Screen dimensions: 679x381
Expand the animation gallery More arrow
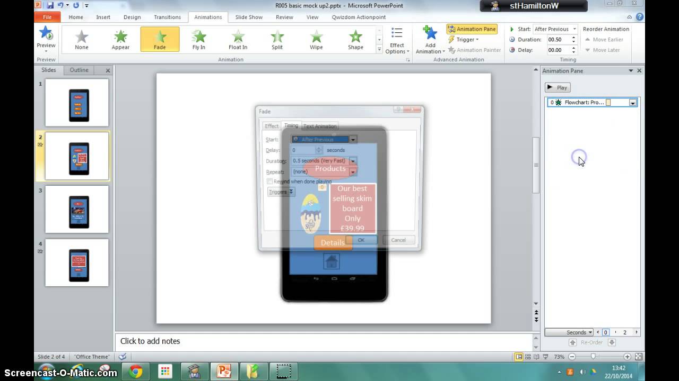(x=379, y=49)
